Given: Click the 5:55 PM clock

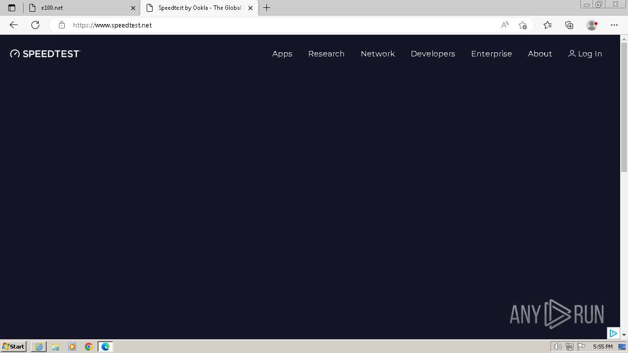Looking at the screenshot, I should pos(602,347).
